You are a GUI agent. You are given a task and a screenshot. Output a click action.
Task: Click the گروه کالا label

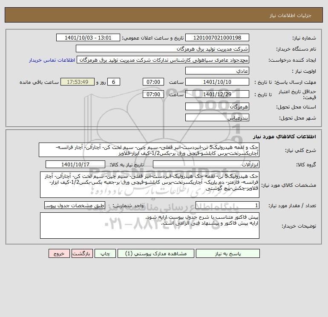tap(306, 165)
